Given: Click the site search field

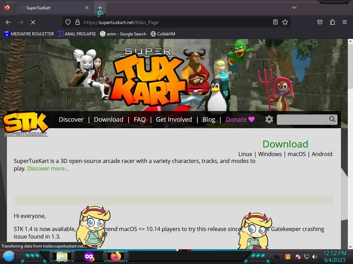Looking at the screenshot, I should click(303, 119).
